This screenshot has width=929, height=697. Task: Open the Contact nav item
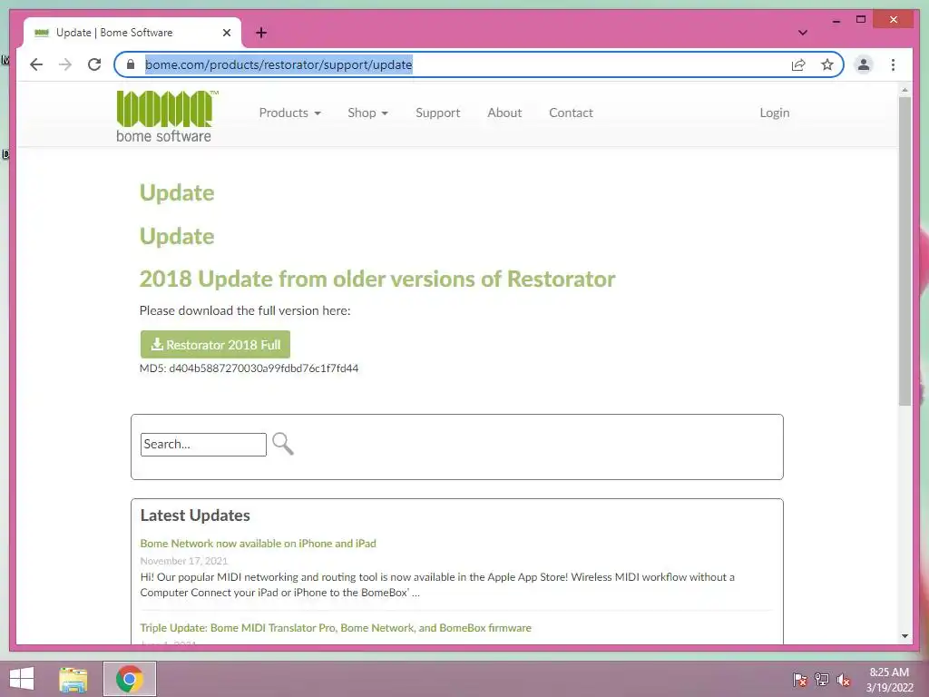click(571, 113)
